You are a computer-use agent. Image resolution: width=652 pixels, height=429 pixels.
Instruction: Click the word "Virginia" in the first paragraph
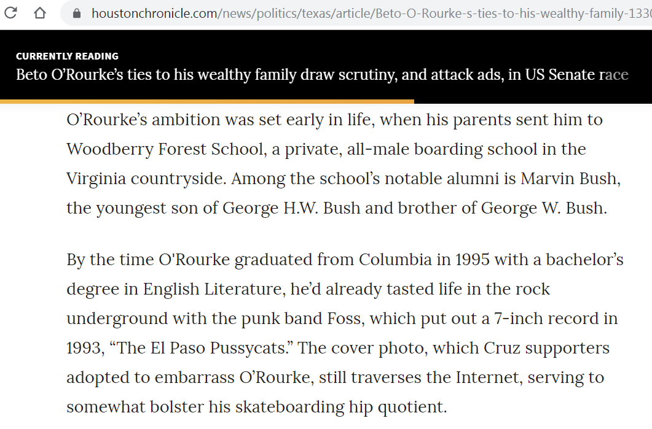[96, 179]
